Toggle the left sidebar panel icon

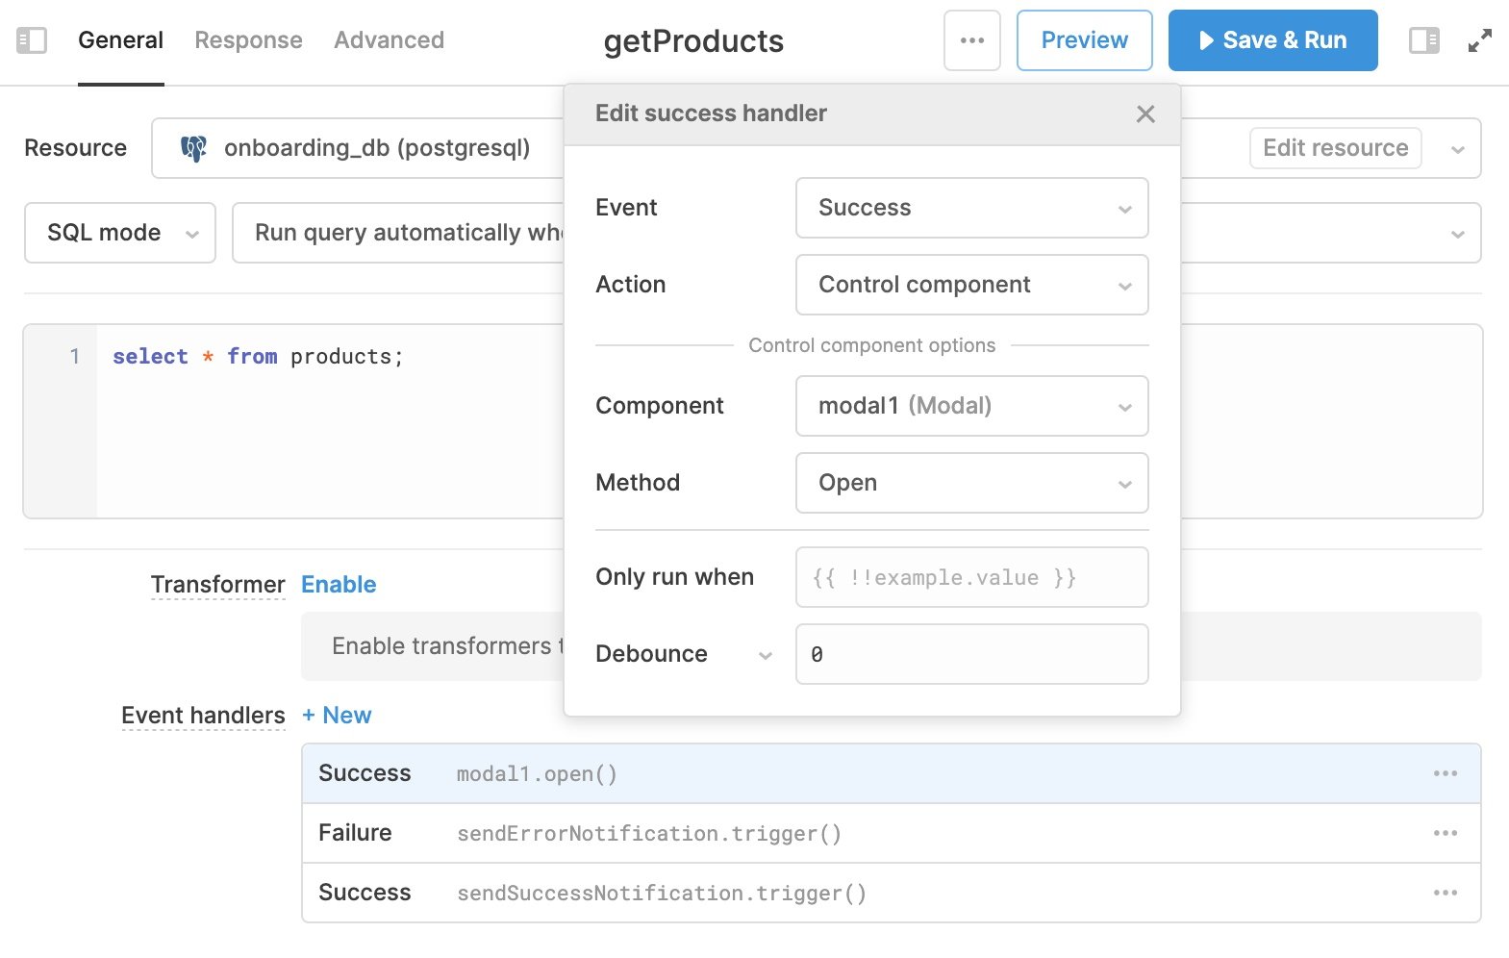[x=32, y=40]
